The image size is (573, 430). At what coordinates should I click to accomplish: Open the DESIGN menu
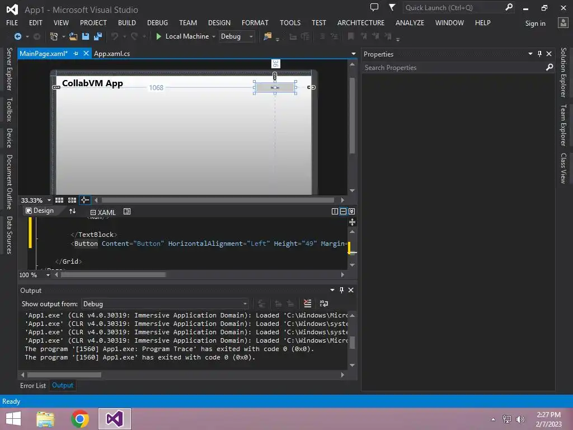219,22
